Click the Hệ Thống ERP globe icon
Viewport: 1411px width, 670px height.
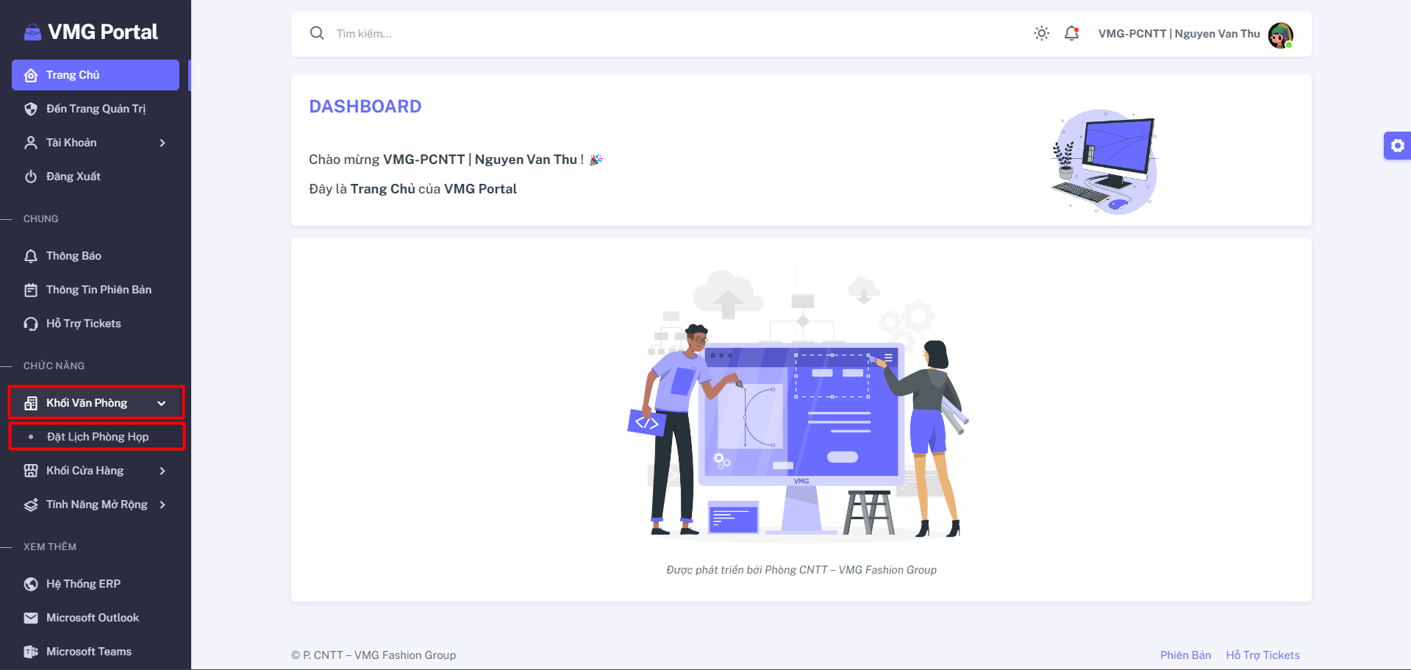[31, 584]
